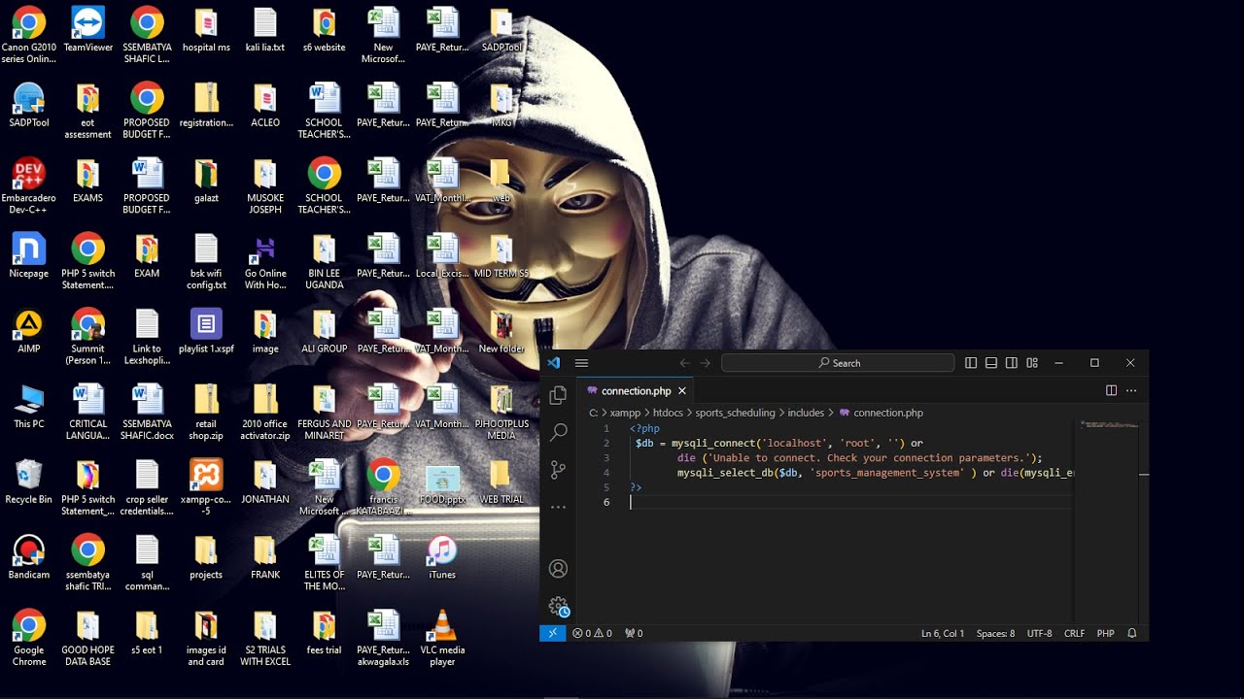Change language mode from PHP
The height and width of the screenshot is (699, 1244).
coord(1105,633)
